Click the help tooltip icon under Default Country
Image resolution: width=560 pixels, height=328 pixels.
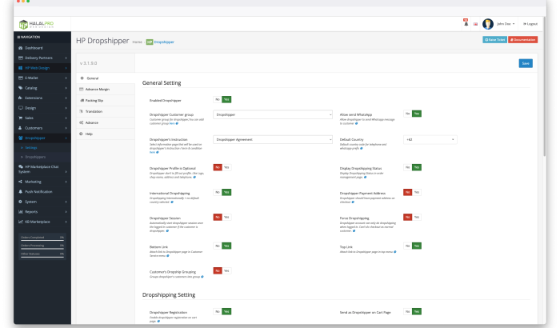[x=362, y=149]
